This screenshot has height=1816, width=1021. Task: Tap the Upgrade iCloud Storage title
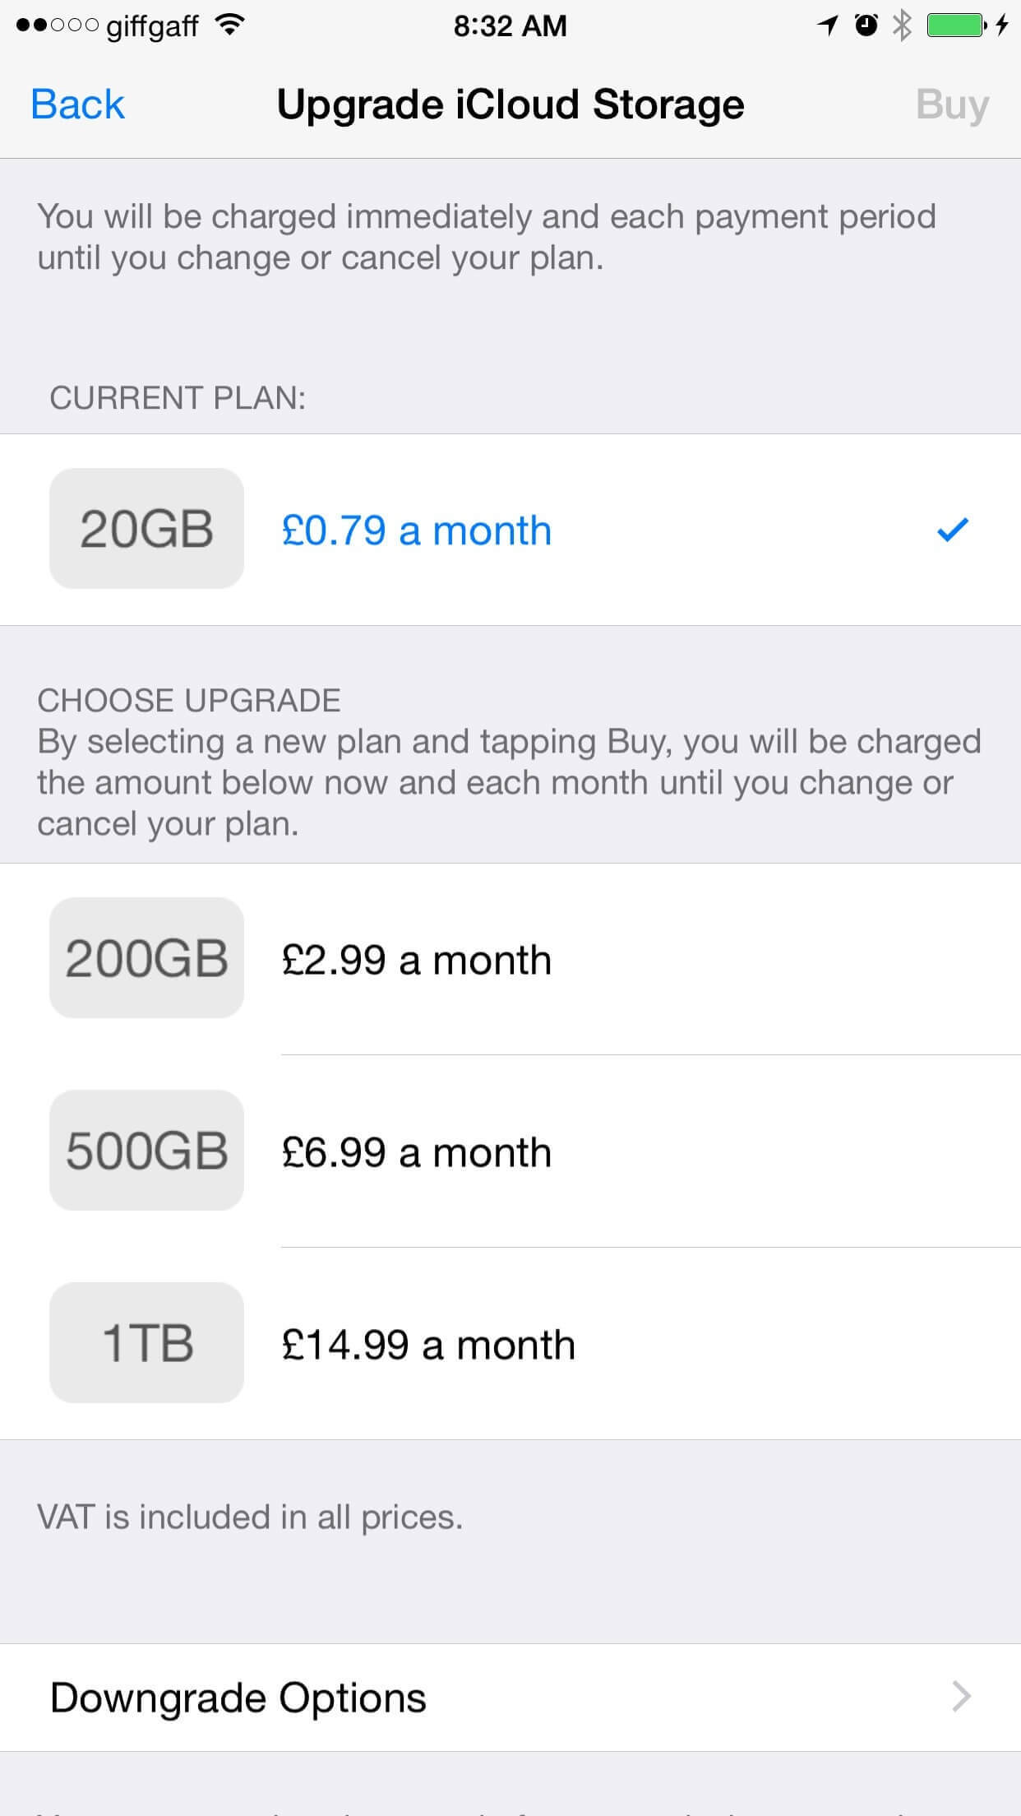tap(510, 104)
